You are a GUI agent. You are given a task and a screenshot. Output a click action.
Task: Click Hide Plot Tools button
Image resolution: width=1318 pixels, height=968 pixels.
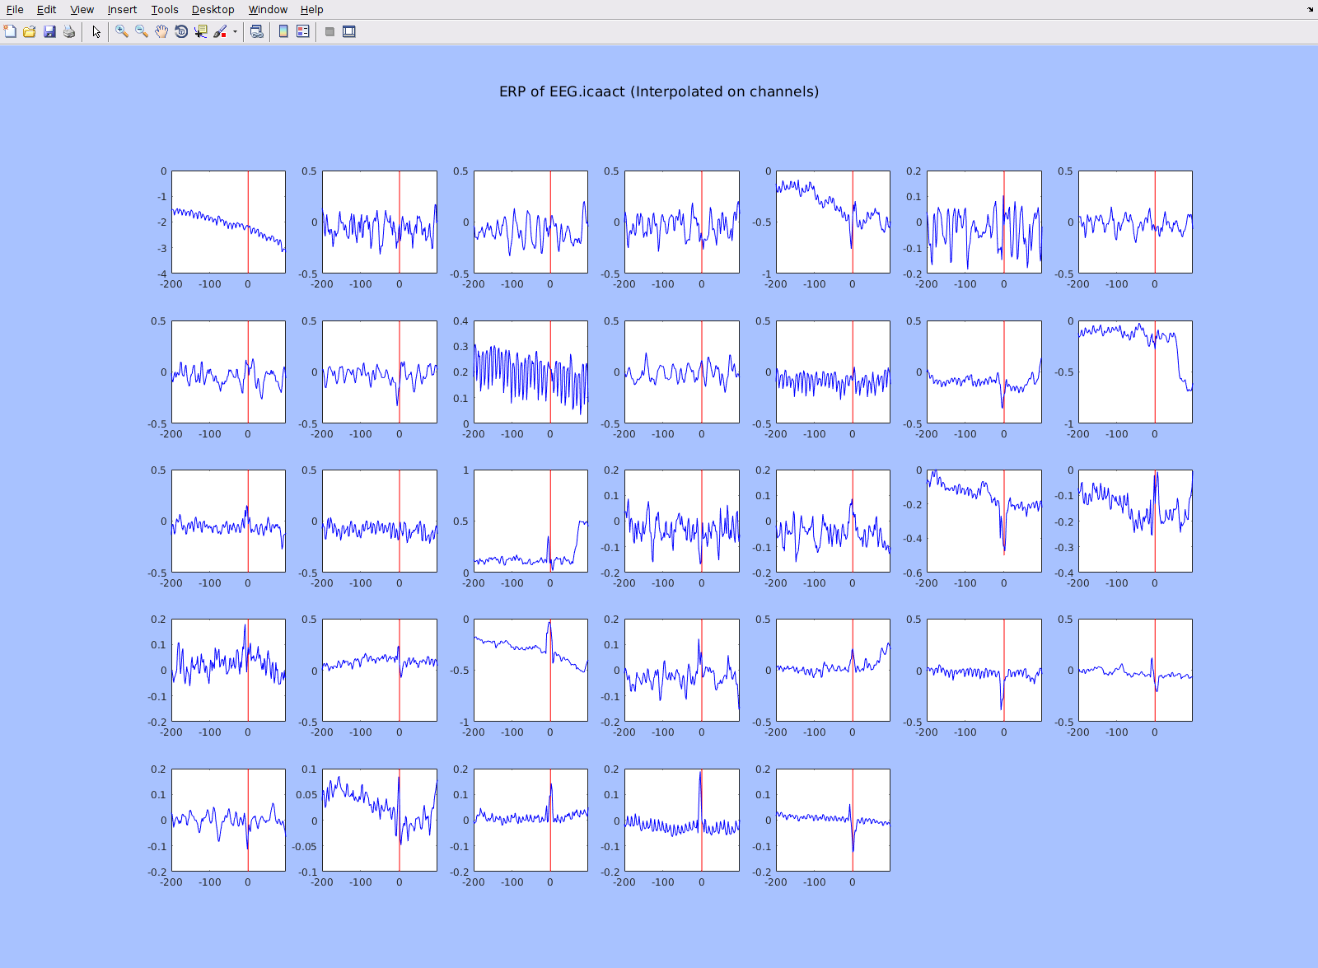pyautogui.click(x=329, y=31)
